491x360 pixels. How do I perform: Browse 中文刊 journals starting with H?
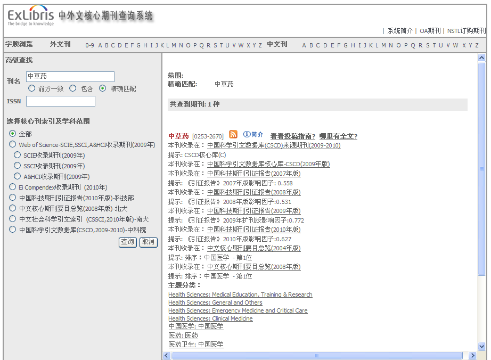[x=353, y=45]
